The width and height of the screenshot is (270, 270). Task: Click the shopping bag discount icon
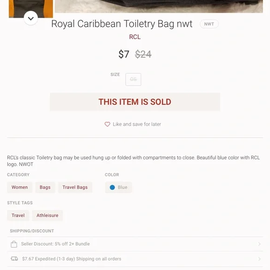click(x=14, y=244)
